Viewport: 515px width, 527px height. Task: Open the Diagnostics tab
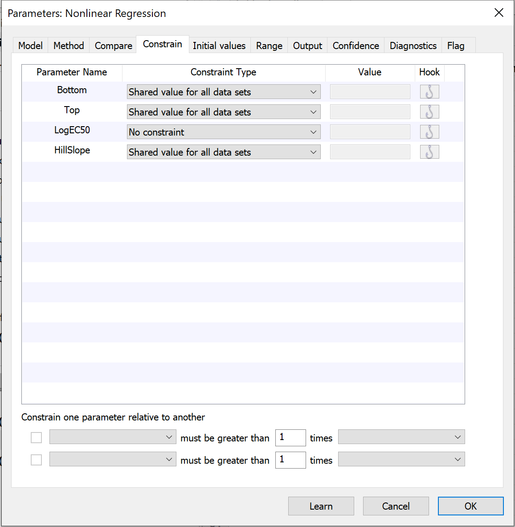(x=413, y=45)
